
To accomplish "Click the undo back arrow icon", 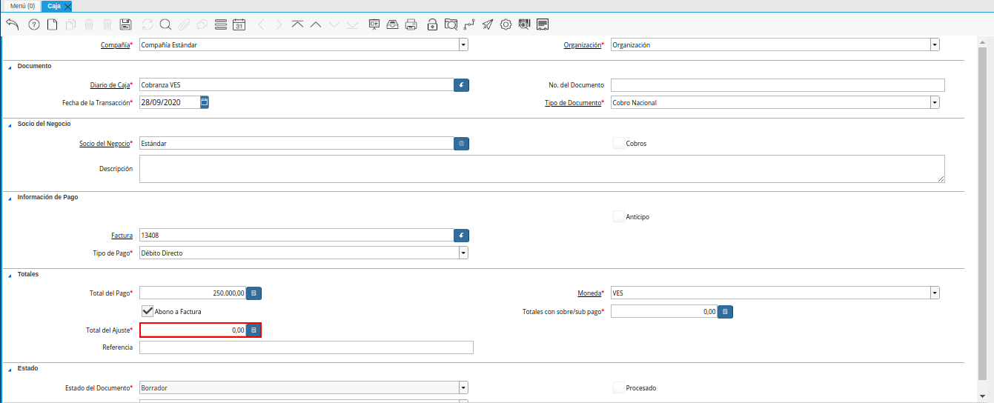I will click(x=12, y=24).
